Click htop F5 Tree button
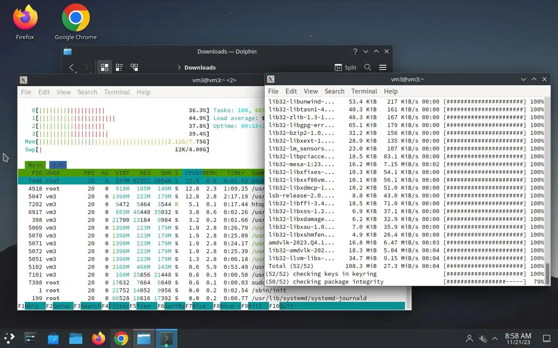Viewport: 558px width, 348px height. [143, 306]
